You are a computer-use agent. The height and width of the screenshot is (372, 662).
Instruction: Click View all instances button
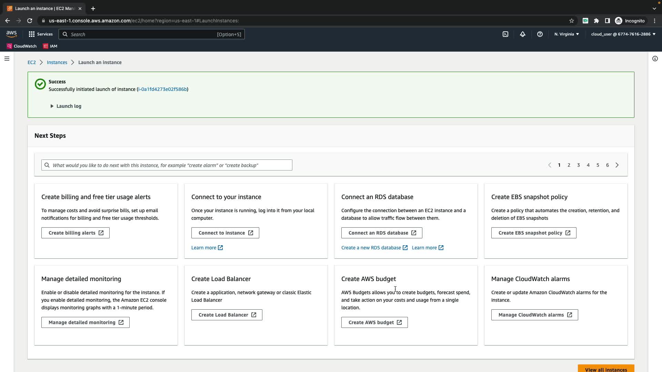[x=606, y=369]
